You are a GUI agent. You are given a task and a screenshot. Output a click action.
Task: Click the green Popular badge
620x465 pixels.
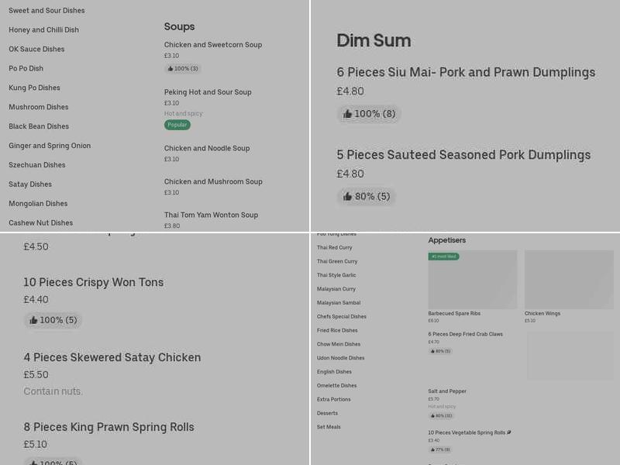click(177, 125)
